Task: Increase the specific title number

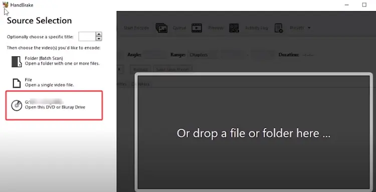Action: (99, 34)
